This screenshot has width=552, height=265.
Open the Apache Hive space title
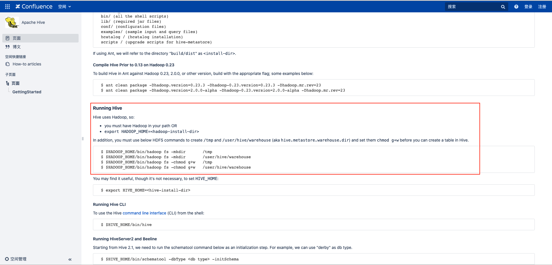[x=33, y=22]
